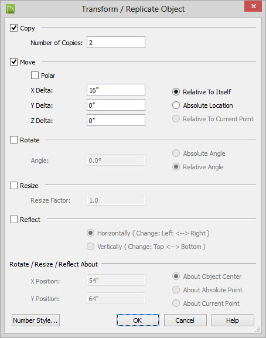Viewport: 266px width, 338px height.
Task: Click the dialog resize grip corner
Action: click(257, 330)
